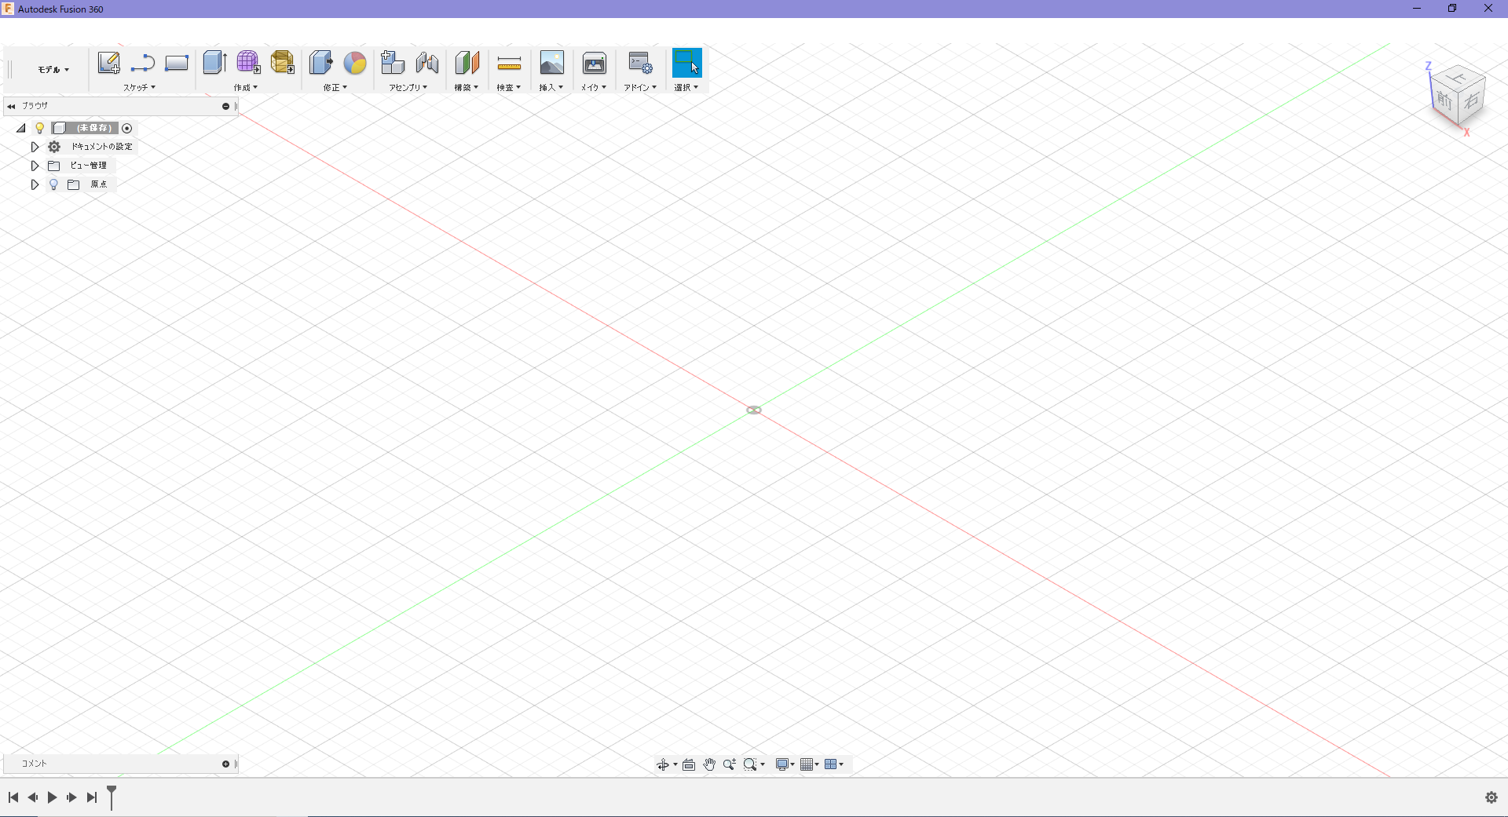
Task: Select the Joint tool icon
Action: coord(427,63)
